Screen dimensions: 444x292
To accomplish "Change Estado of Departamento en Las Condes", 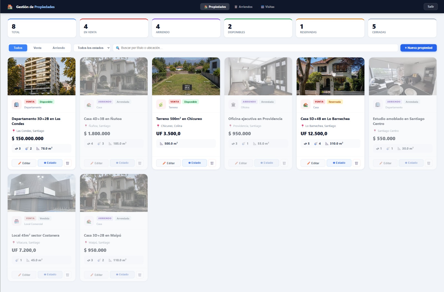I will (50, 163).
